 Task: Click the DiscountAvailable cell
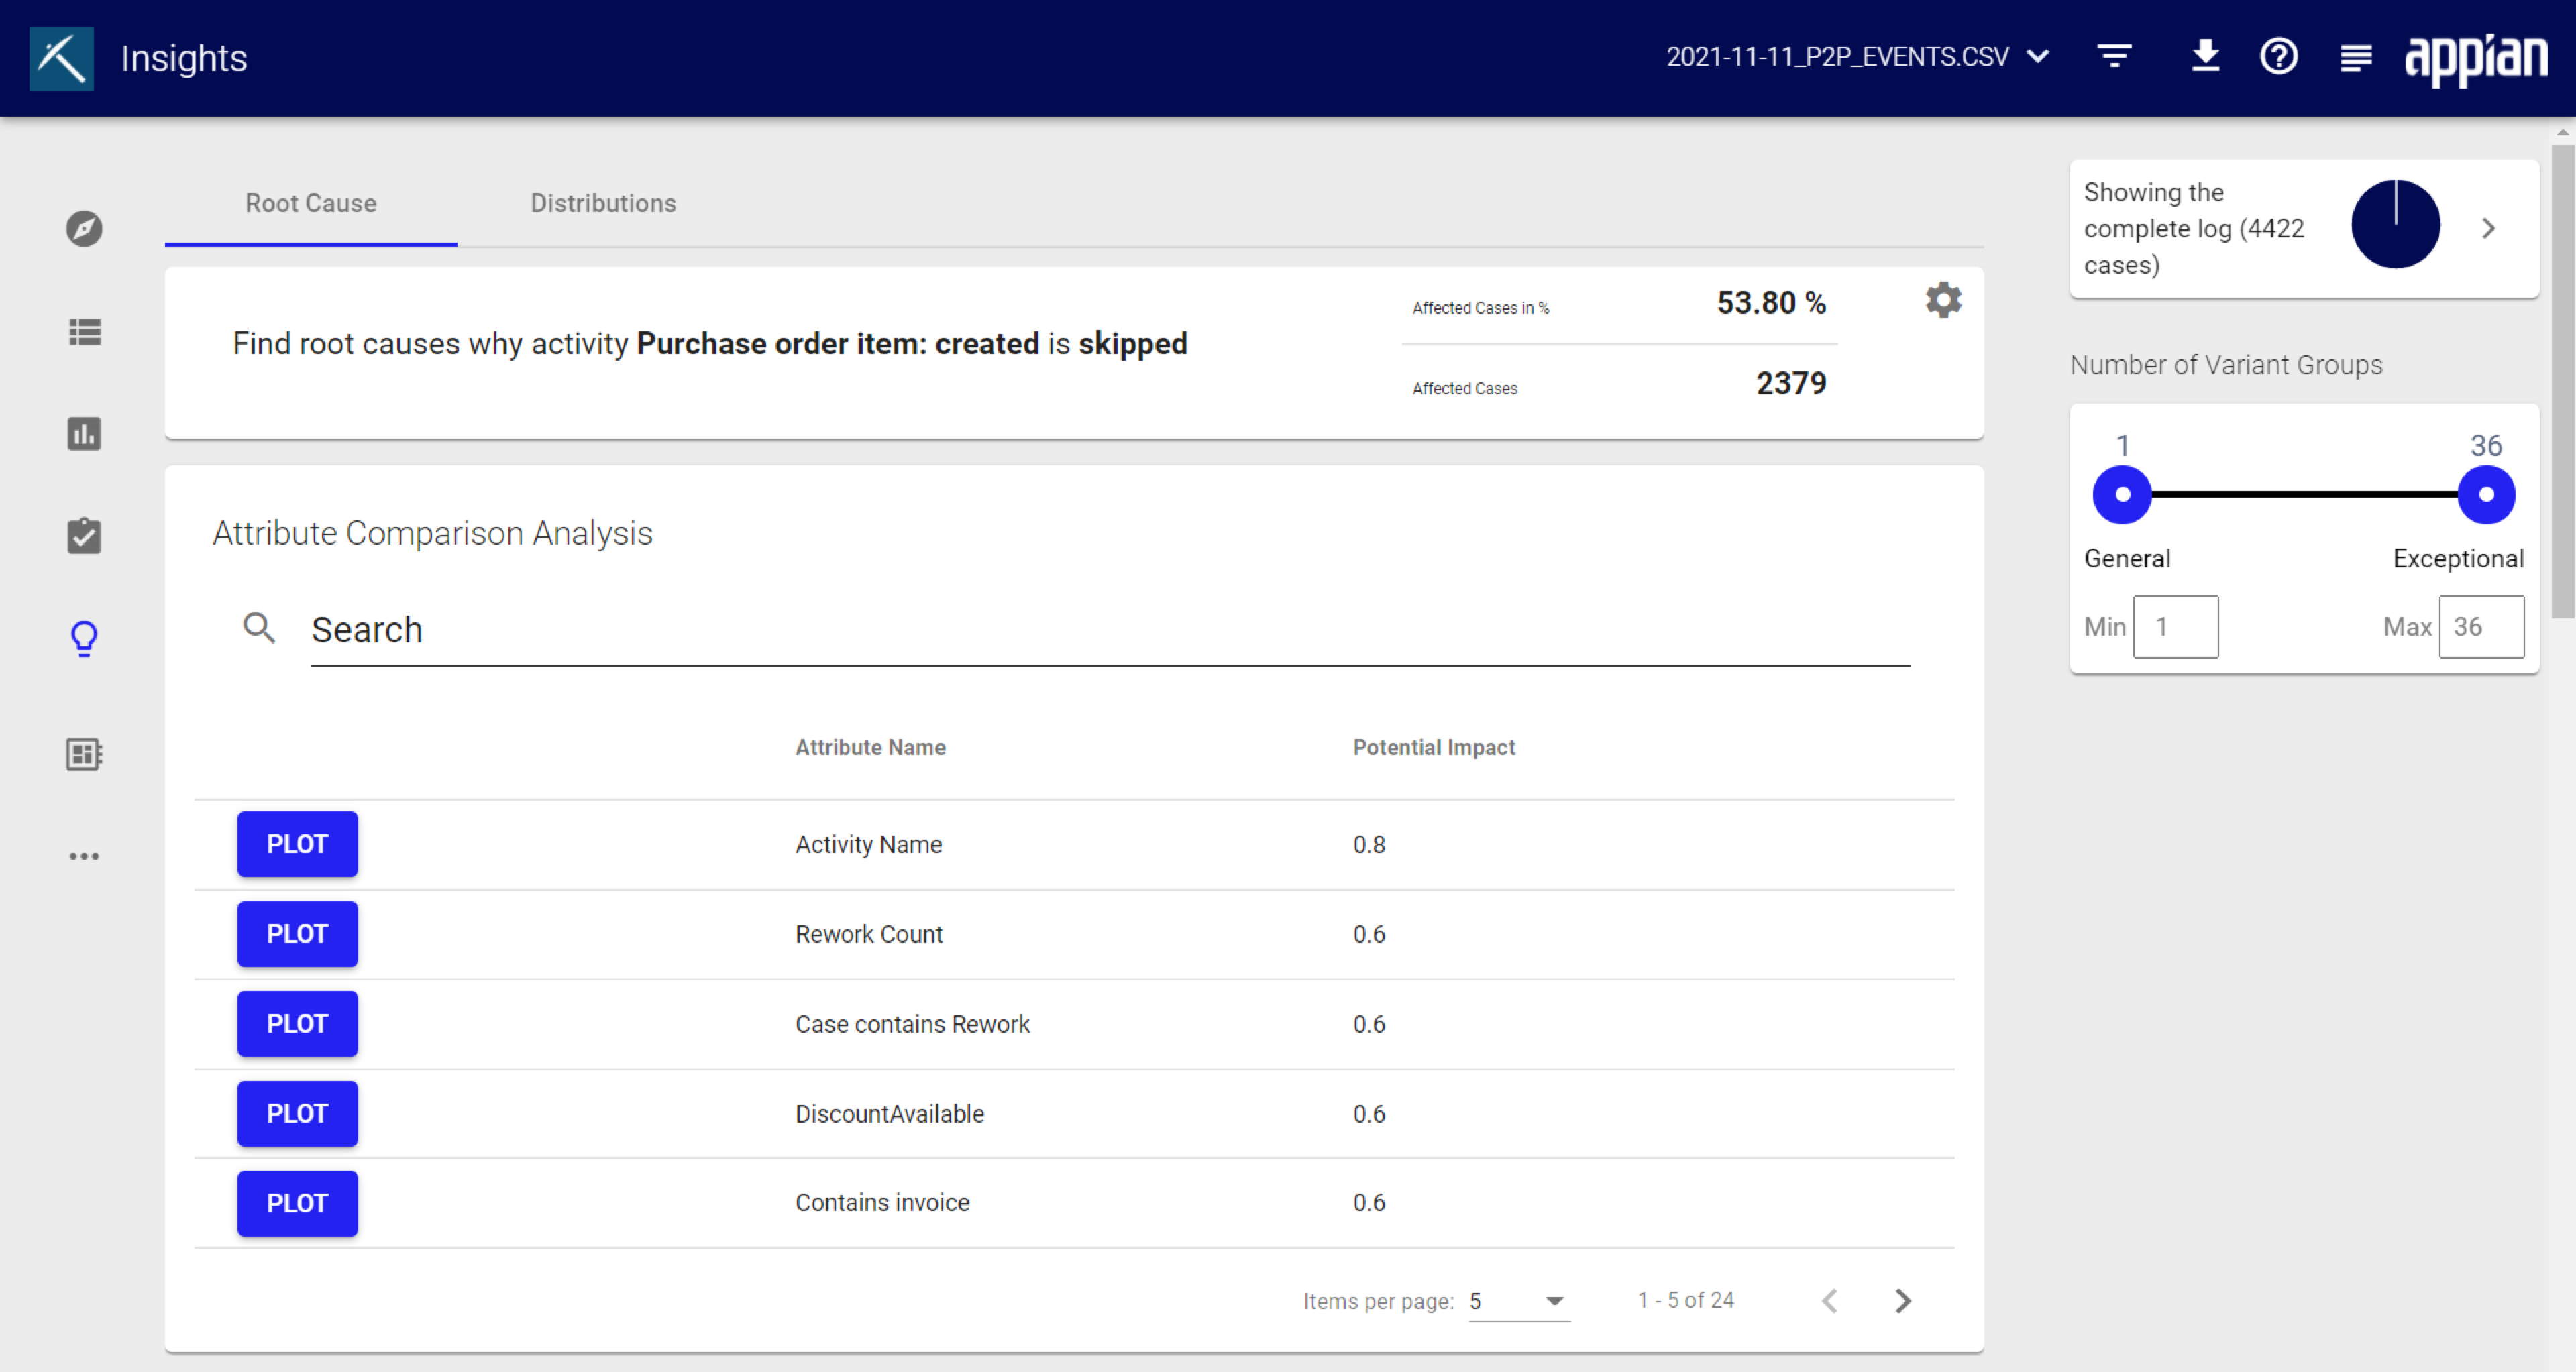point(889,1114)
